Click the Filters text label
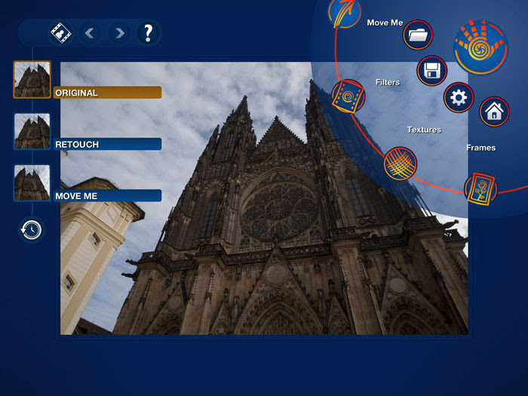 [388, 82]
